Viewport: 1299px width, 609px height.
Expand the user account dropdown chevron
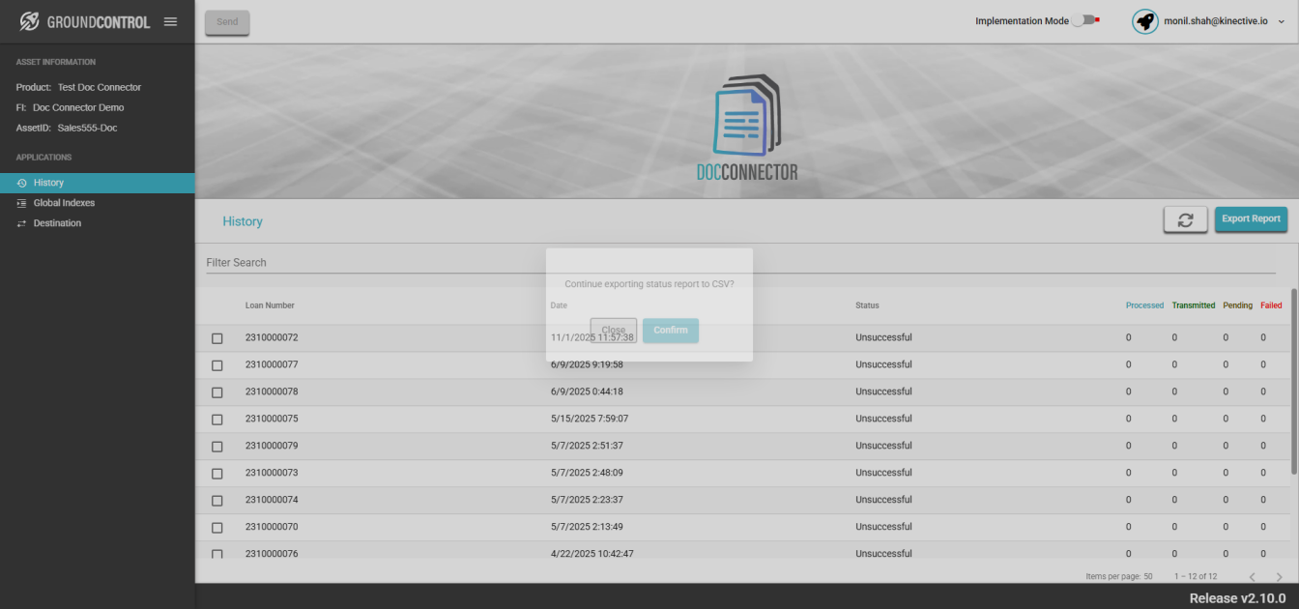pyautogui.click(x=1282, y=21)
